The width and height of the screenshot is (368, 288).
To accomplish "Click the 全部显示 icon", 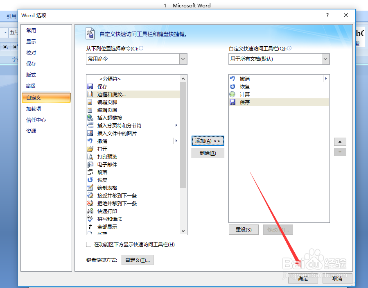I will pos(90,227).
